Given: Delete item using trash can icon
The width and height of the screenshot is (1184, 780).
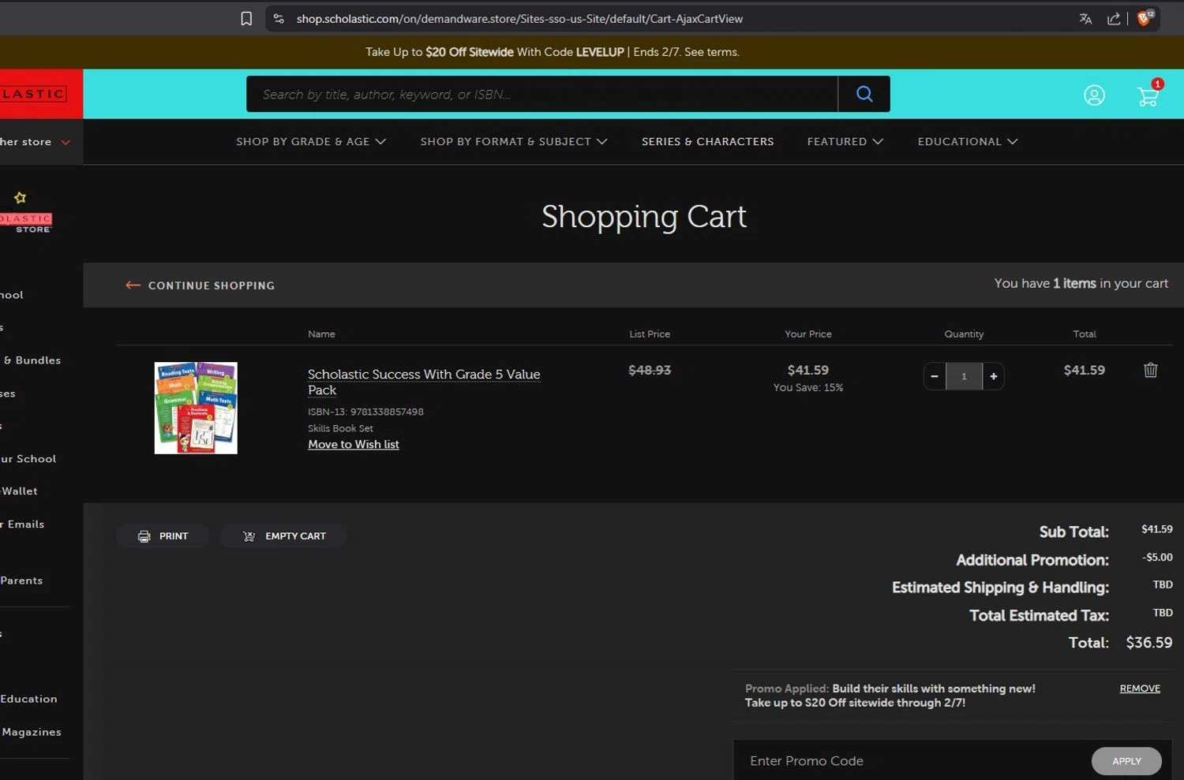Looking at the screenshot, I should [x=1151, y=370].
